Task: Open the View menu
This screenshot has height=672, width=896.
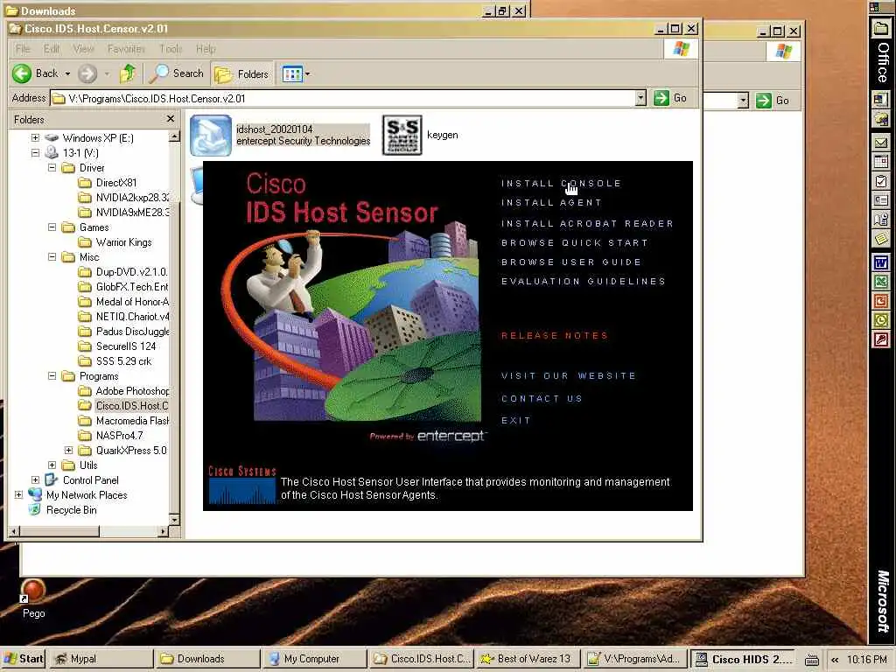Action: coord(83,49)
